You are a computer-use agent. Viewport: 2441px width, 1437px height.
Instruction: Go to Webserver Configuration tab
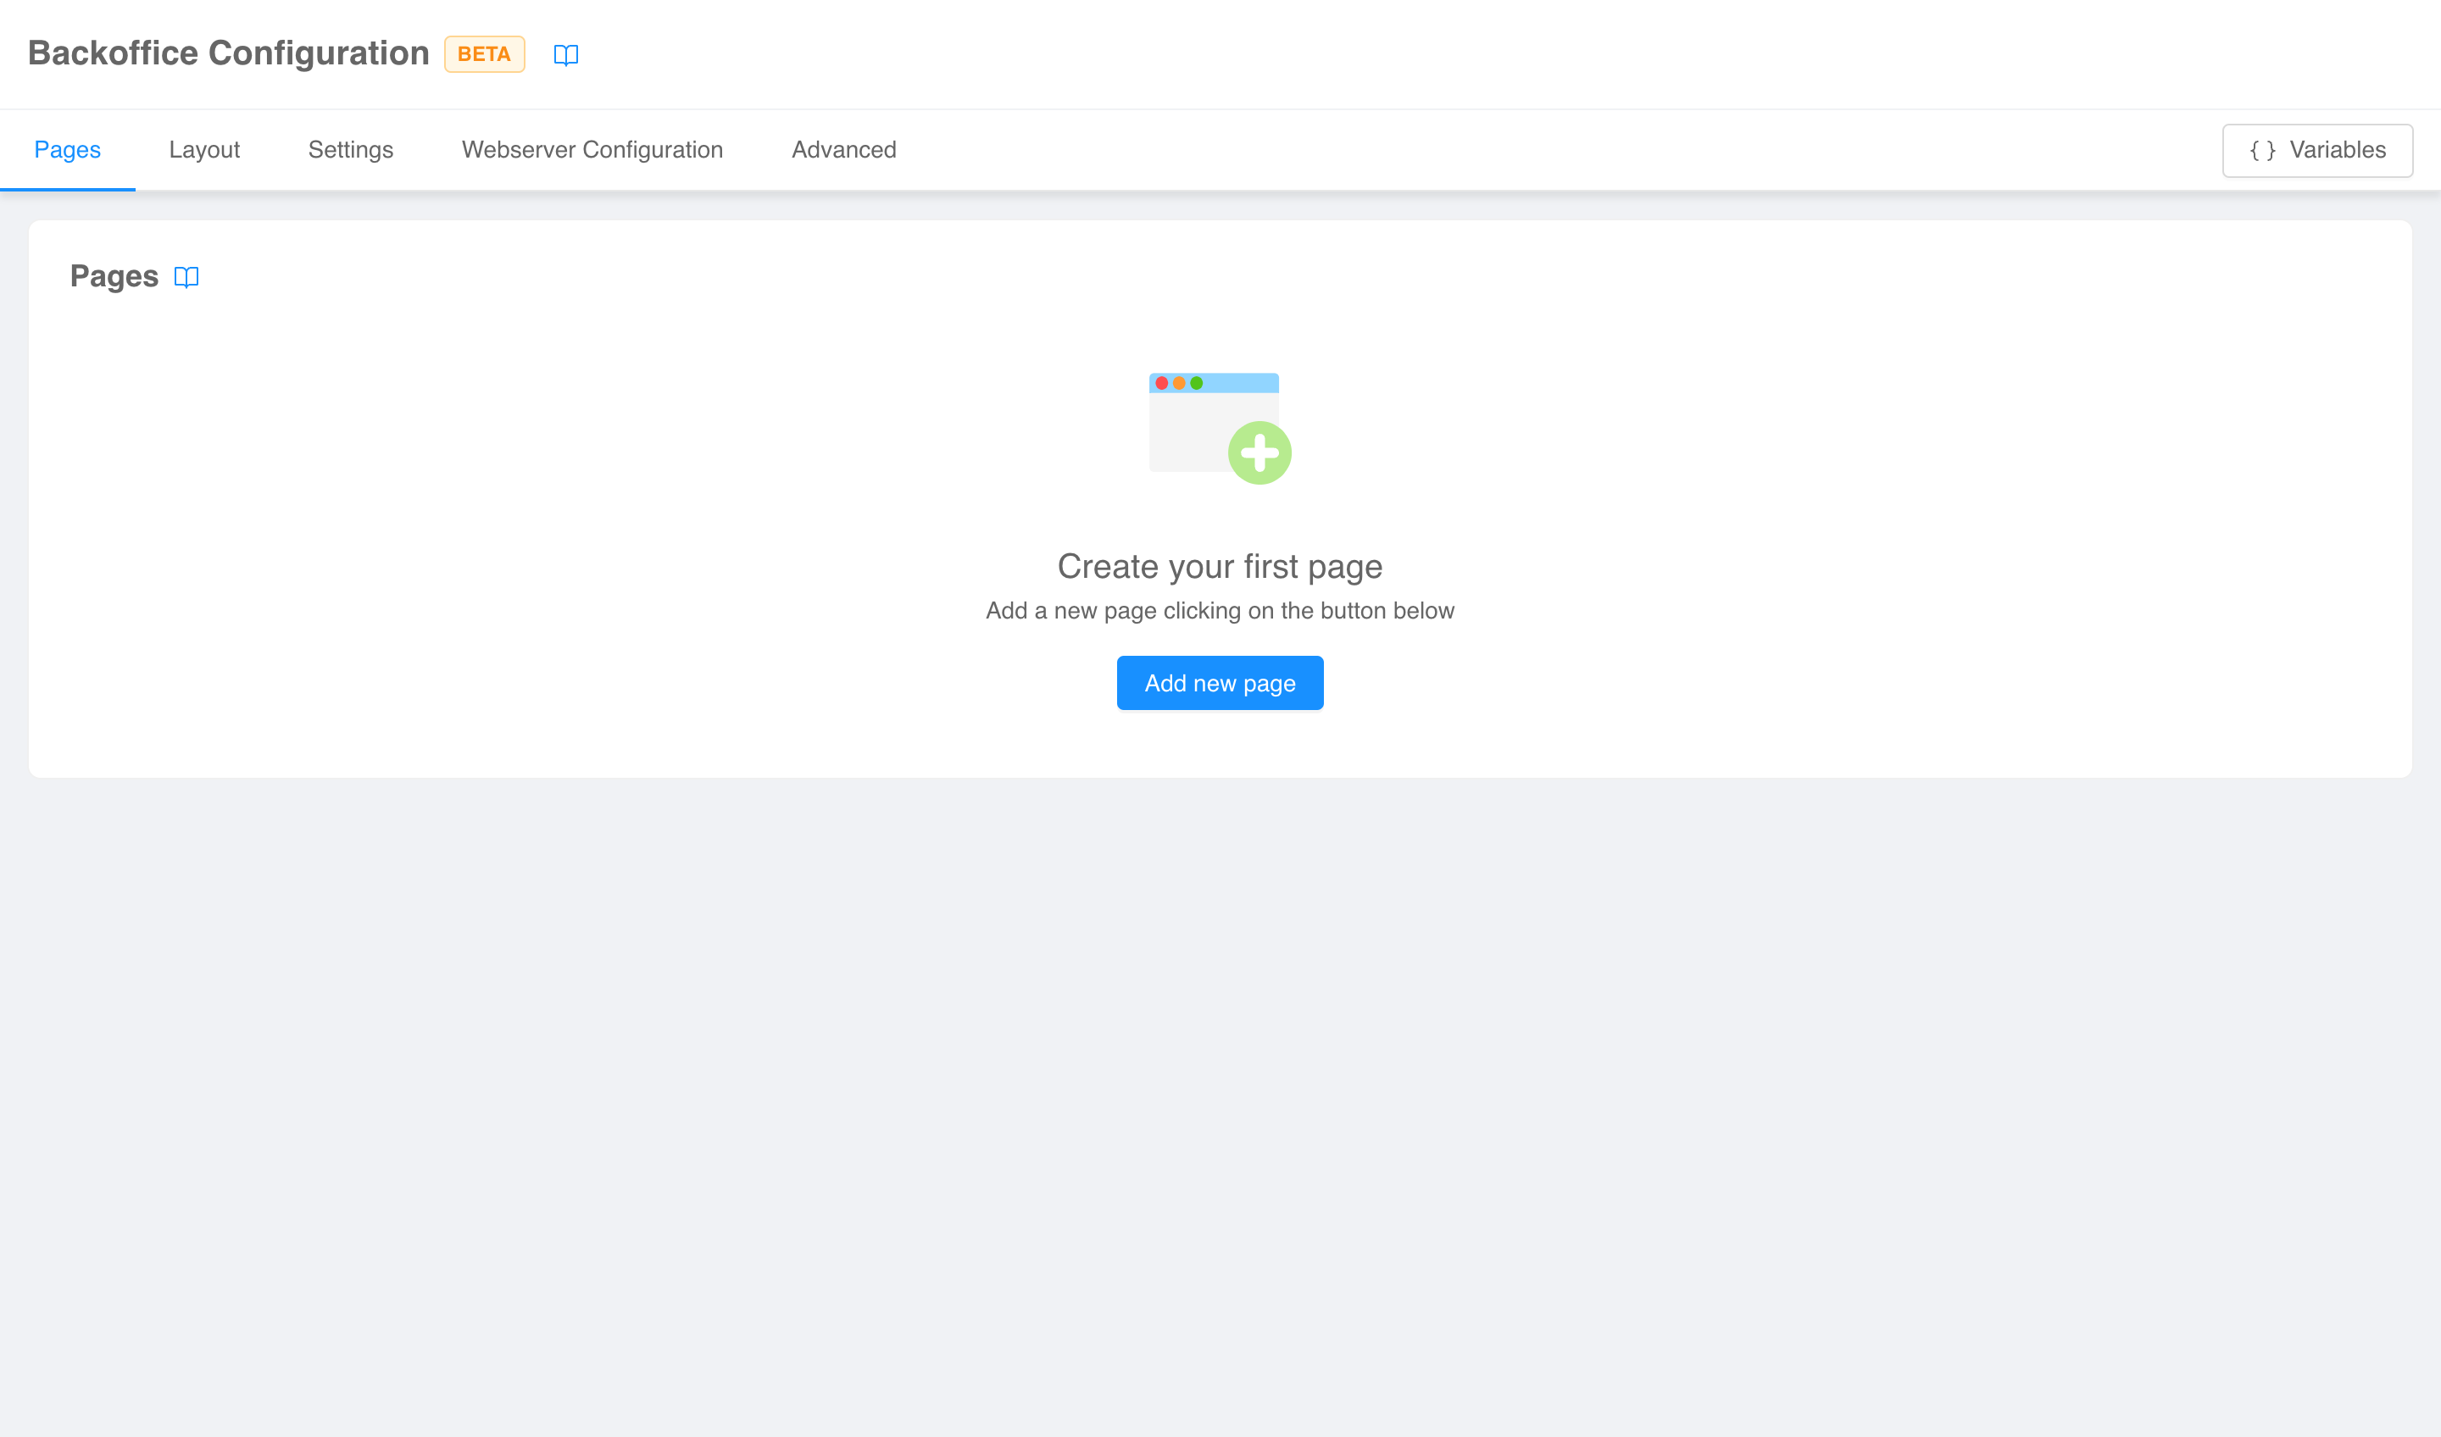(x=592, y=150)
